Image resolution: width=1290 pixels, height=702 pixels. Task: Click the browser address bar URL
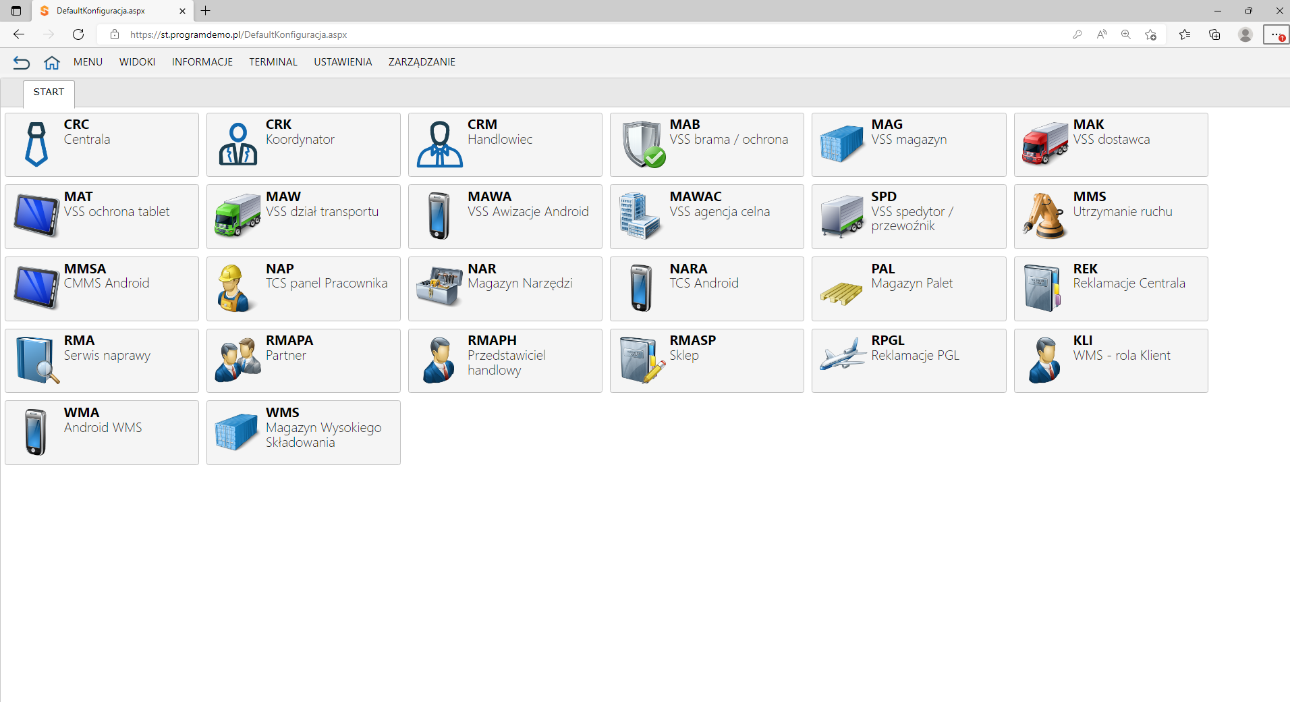[x=238, y=34]
